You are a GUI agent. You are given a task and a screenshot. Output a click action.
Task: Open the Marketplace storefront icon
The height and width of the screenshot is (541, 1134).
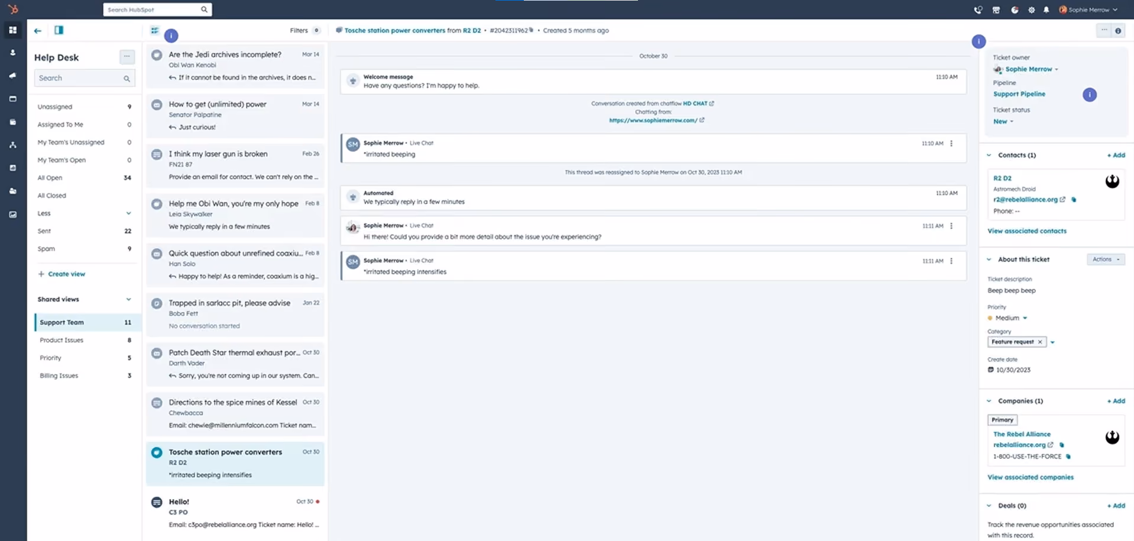996,10
